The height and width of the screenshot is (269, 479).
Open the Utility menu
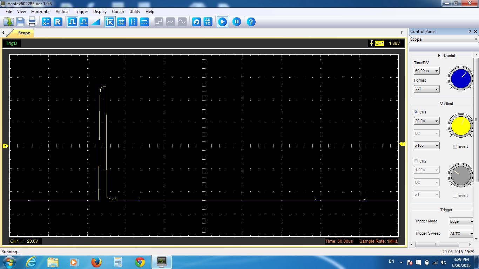click(x=135, y=12)
